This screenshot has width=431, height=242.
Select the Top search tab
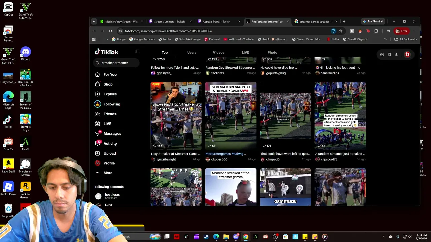tap(165, 53)
